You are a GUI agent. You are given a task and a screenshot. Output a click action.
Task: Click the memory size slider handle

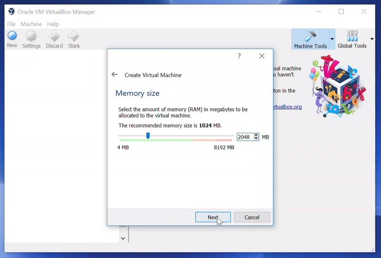pyautogui.click(x=148, y=135)
